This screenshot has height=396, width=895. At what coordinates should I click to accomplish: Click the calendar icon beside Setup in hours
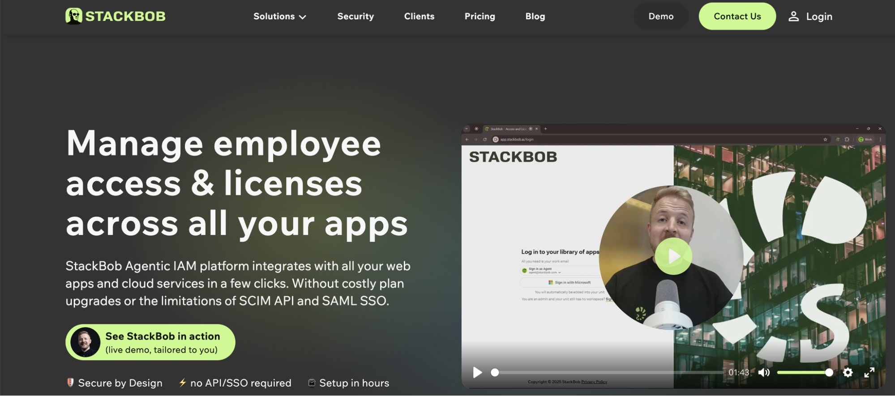pos(312,383)
